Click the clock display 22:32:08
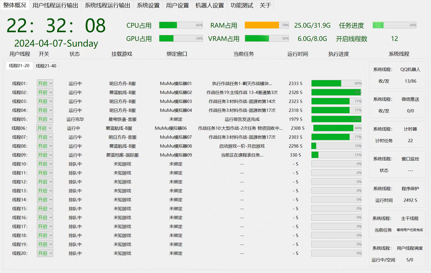Image resolution: width=431 pixels, height=273 pixels. (x=56, y=26)
